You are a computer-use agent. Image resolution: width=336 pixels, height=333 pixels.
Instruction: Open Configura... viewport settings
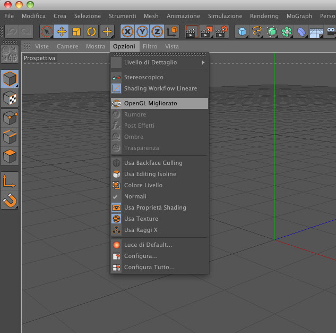(x=159, y=256)
